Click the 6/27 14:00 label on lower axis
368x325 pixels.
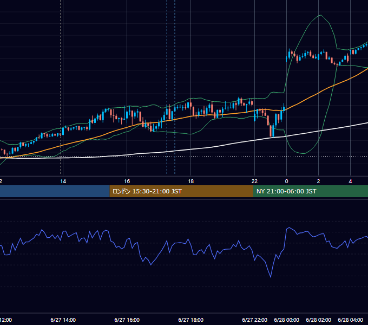pyautogui.click(x=63, y=320)
